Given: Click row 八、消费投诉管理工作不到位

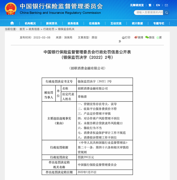Looking at the screenshot, I should 97,138.
